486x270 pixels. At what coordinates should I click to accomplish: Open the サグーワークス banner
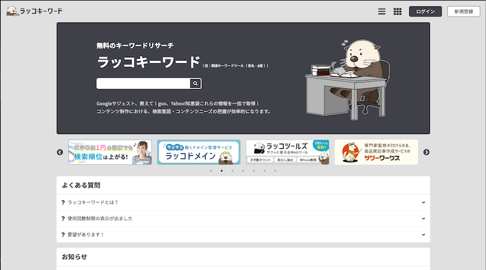pos(376,152)
